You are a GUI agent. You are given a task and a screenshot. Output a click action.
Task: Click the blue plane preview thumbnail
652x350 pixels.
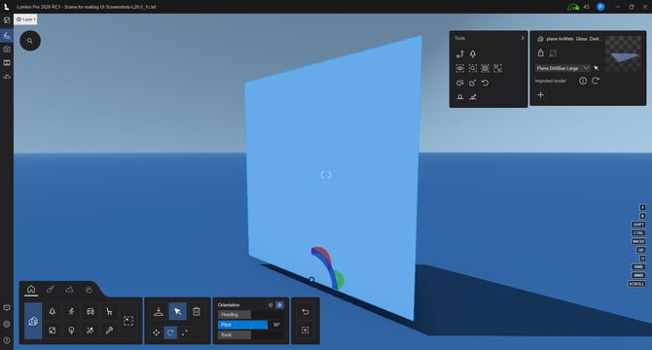click(624, 53)
